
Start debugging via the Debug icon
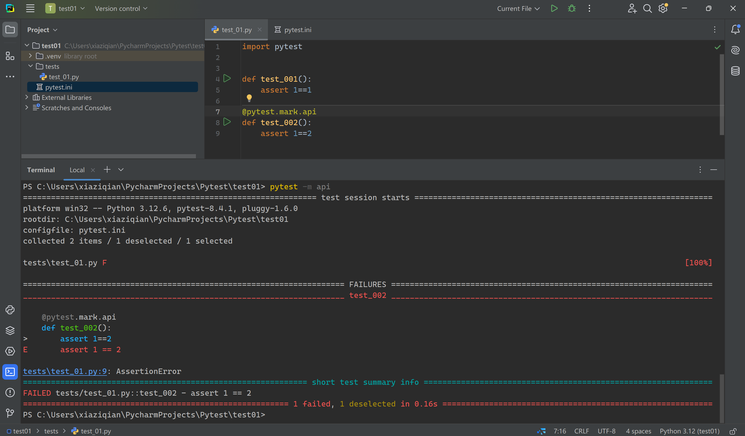pyautogui.click(x=572, y=8)
